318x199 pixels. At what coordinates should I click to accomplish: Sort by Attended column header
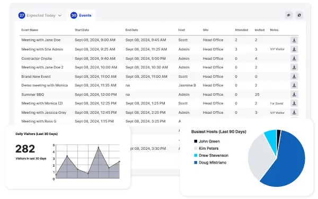[241, 30]
